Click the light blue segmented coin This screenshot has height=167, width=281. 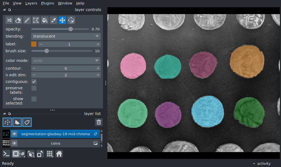click(208, 111)
